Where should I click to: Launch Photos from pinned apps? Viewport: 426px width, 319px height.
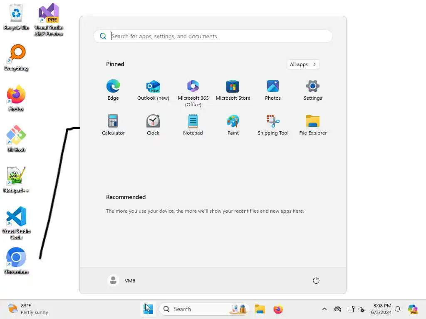[x=273, y=90]
